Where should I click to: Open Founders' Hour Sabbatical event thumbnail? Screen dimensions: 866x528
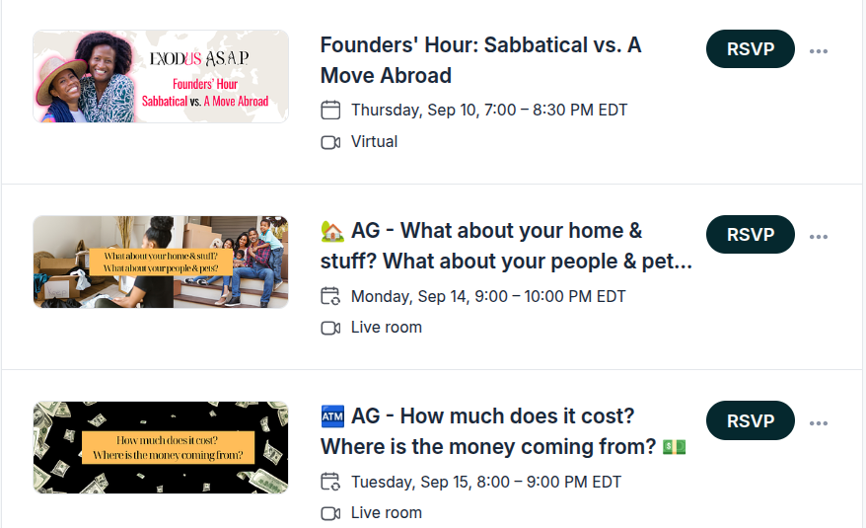pyautogui.click(x=161, y=76)
